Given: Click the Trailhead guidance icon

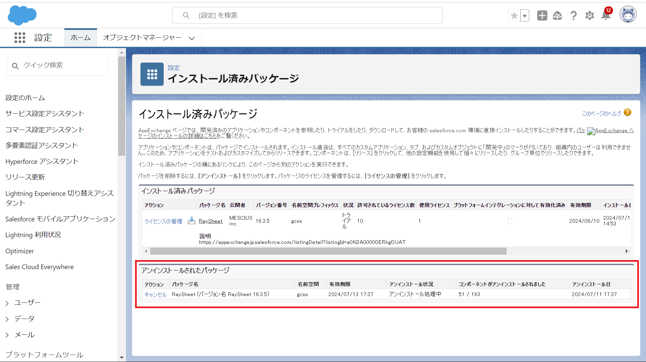Looking at the screenshot, I should [557, 15].
